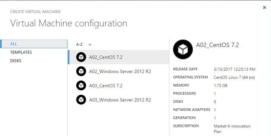Select the ALL category tab
The width and height of the screenshot is (271, 136).
(x=14, y=44)
